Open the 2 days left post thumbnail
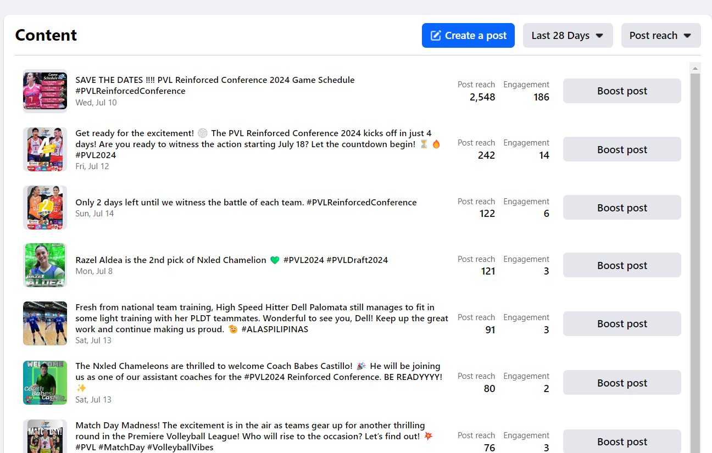Image resolution: width=712 pixels, height=453 pixels. [x=45, y=208]
